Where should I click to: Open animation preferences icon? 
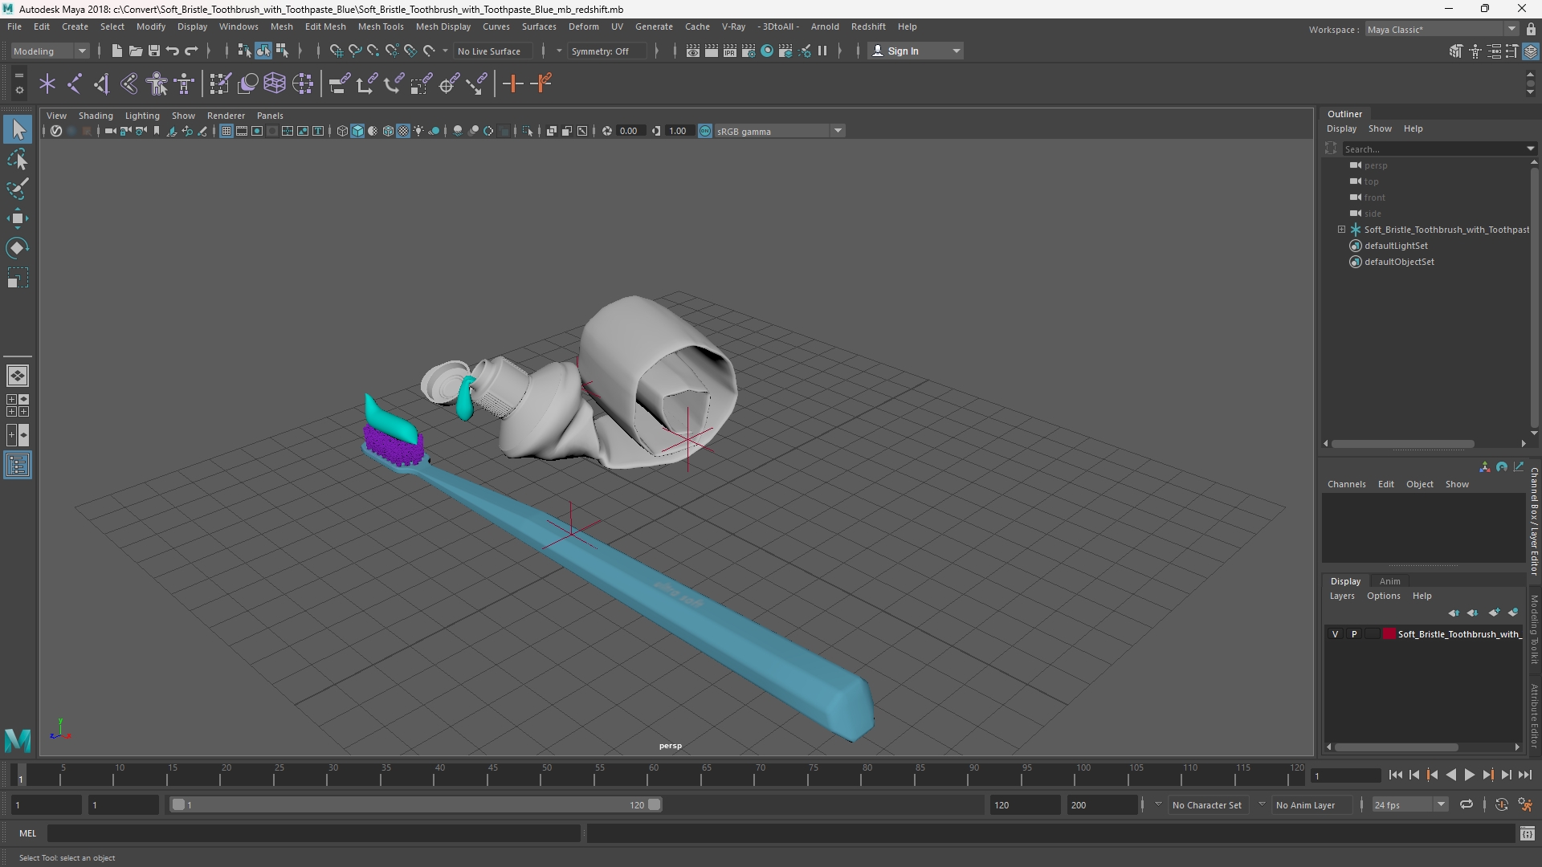(1525, 804)
